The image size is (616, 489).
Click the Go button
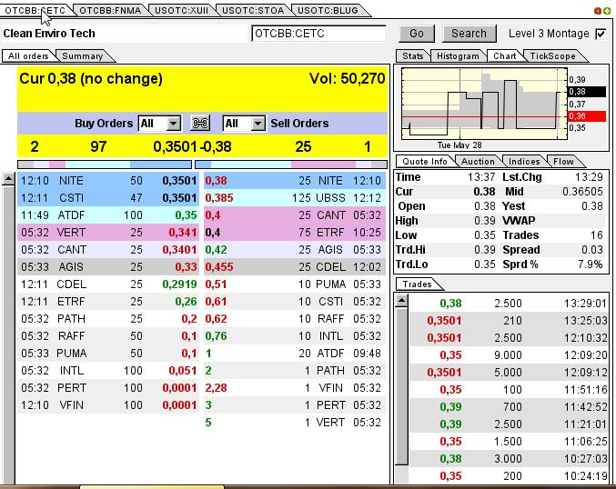(x=417, y=34)
